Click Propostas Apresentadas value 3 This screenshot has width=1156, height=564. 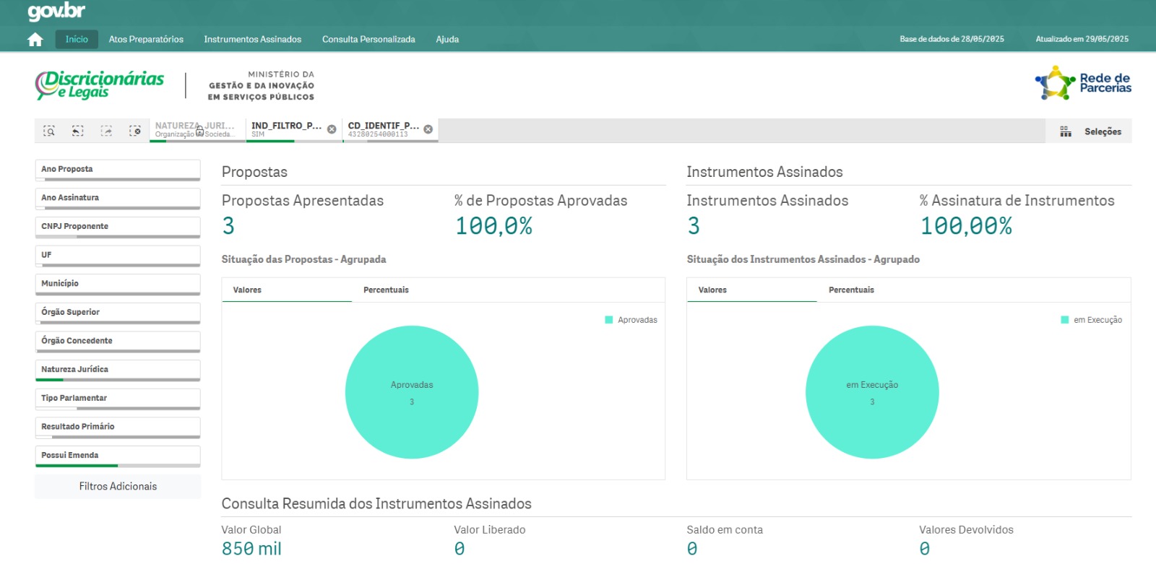[228, 226]
